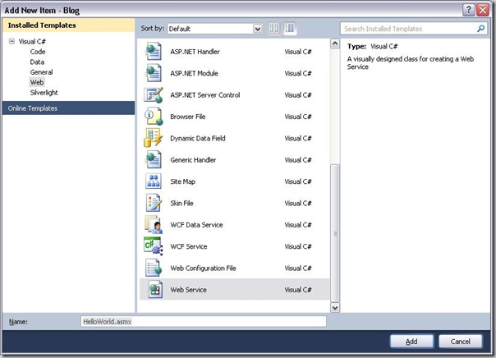Image resolution: width=496 pixels, height=358 pixels.
Task: Select Code category in tree
Action: pyautogui.click(x=38, y=52)
